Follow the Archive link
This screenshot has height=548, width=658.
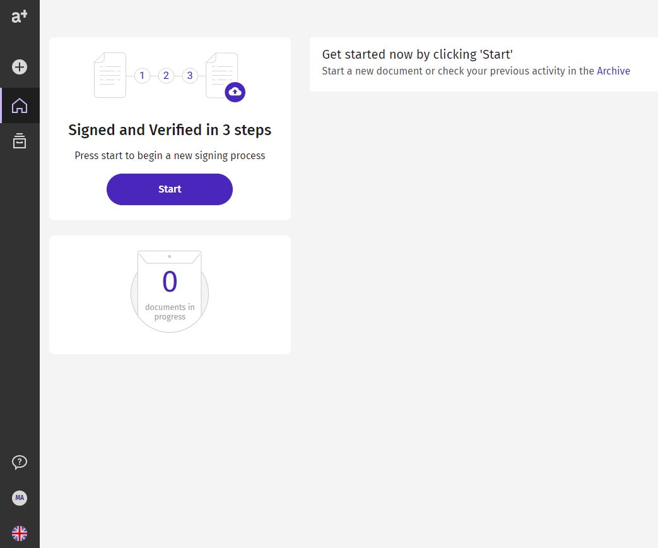[613, 71]
